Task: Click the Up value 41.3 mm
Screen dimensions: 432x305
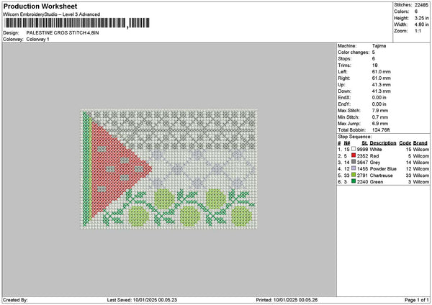Action: pyautogui.click(x=382, y=85)
